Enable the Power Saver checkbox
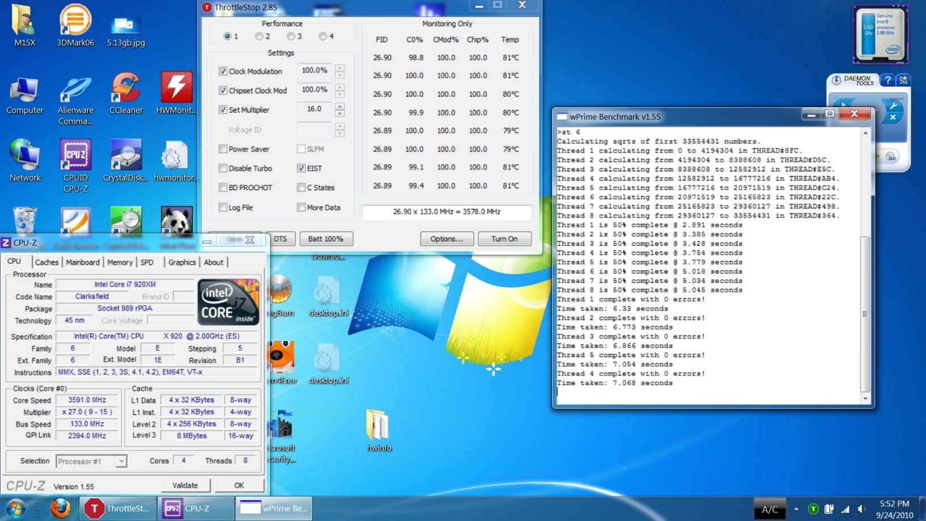926x521 pixels. [223, 149]
